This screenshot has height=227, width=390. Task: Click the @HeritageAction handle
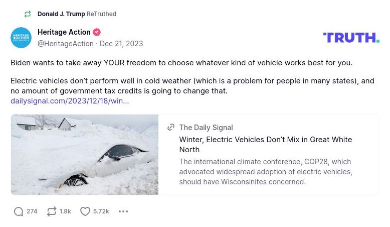(x=66, y=44)
